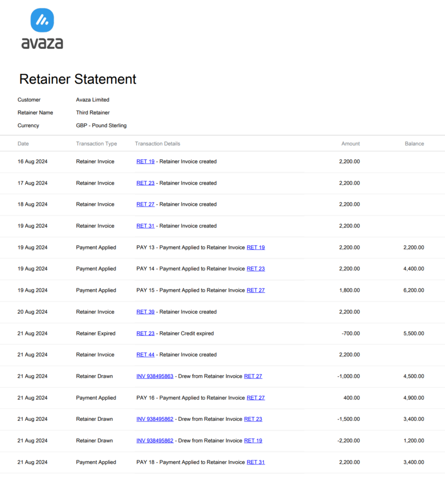Select the -1,000.00 amount
Image resolution: width=445 pixels, height=481 pixels.
pos(349,376)
